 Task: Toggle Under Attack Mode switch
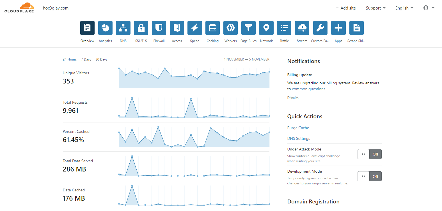pyautogui.click(x=369, y=154)
